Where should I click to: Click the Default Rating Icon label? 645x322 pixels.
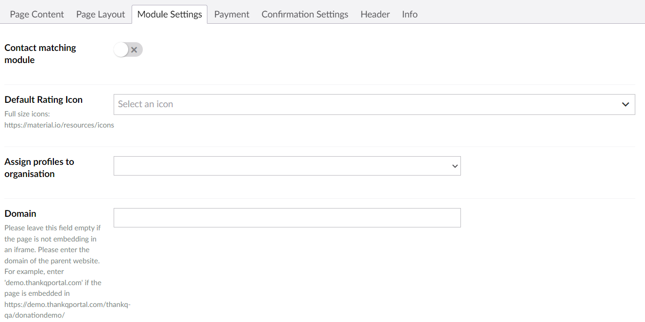[44, 99]
